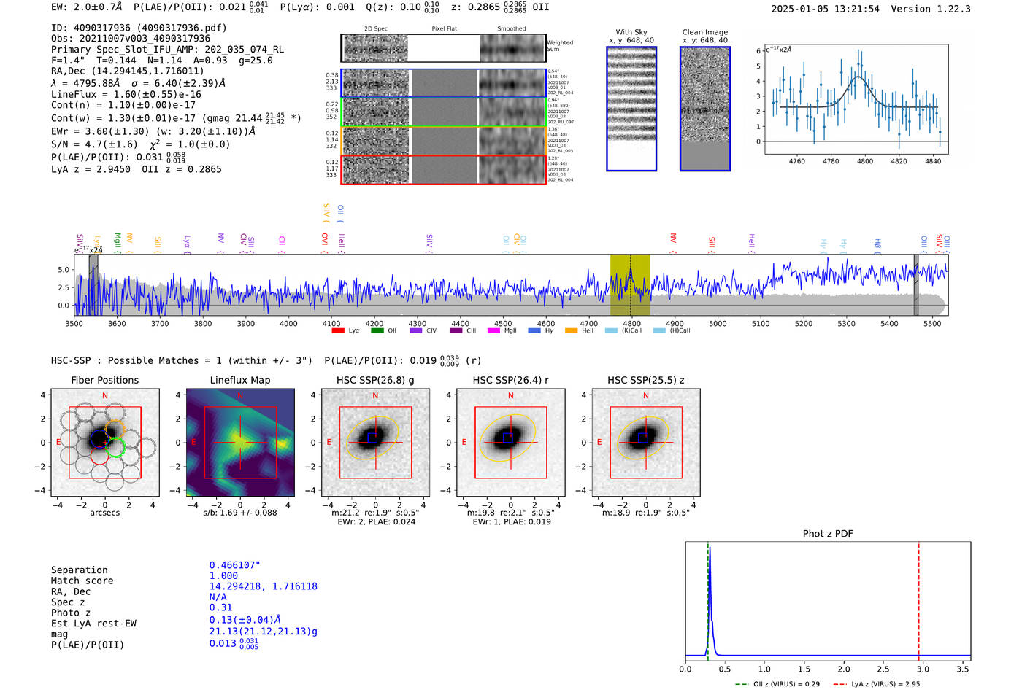Viewport: 1022px width, 695px height.
Task: Click the blue Hγ legend swatch
Action: tap(534, 330)
